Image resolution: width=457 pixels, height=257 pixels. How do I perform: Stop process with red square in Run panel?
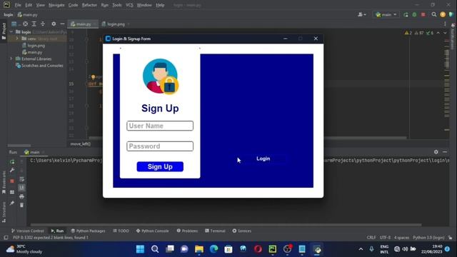(x=12, y=181)
